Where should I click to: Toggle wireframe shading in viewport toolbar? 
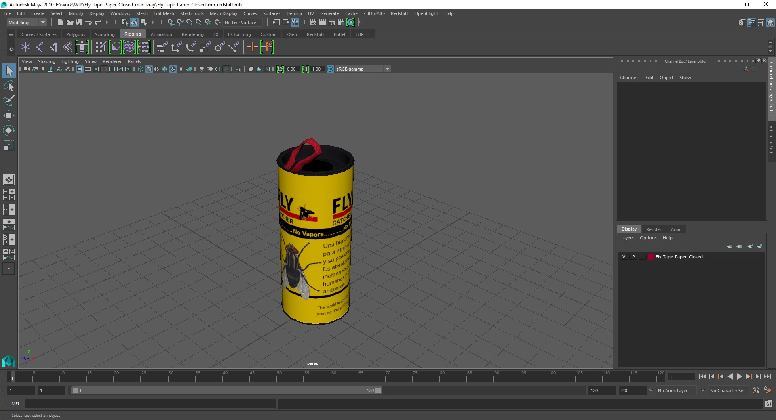pos(140,69)
